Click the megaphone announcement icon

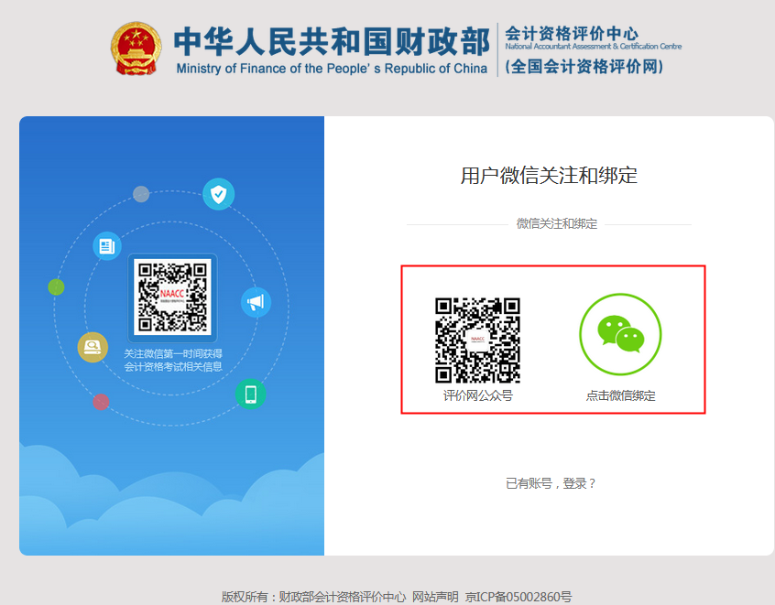[x=256, y=302]
